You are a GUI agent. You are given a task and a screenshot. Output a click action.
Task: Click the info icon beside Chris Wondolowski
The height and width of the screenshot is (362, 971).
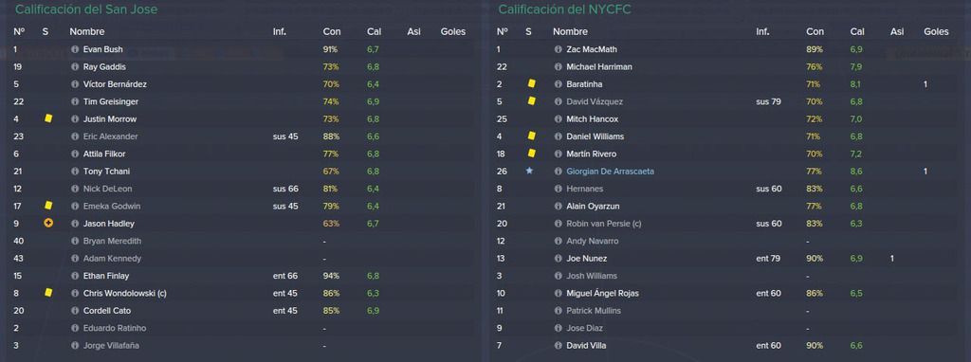coord(75,294)
